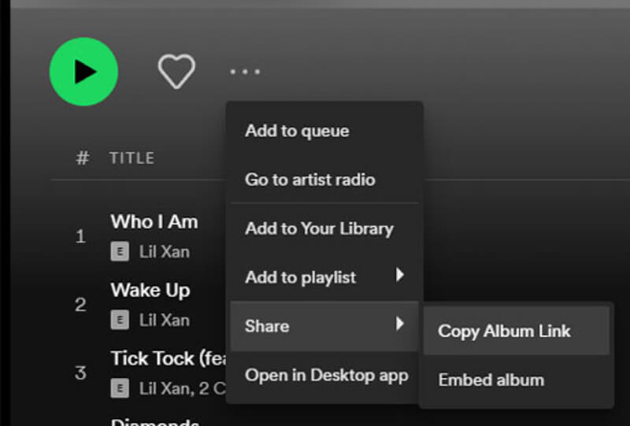This screenshot has height=426, width=630.
Task: Click the explicit badge under Wake Up
Action: 120,320
